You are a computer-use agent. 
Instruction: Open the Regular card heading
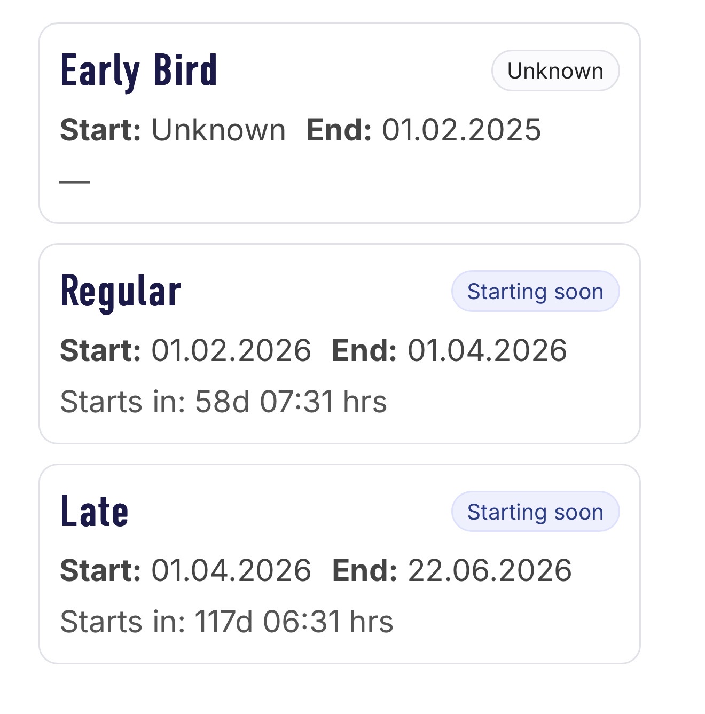point(121,292)
